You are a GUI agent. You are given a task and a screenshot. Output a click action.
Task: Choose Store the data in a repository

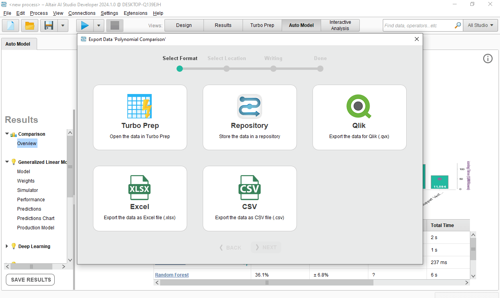pyautogui.click(x=250, y=117)
